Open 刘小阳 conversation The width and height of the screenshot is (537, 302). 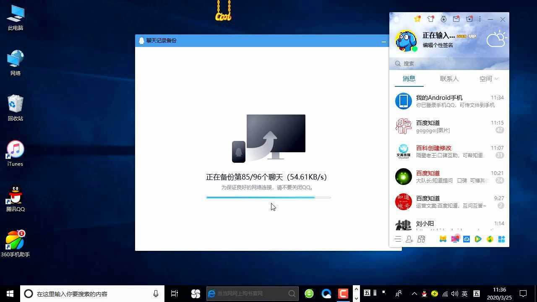[x=449, y=223]
